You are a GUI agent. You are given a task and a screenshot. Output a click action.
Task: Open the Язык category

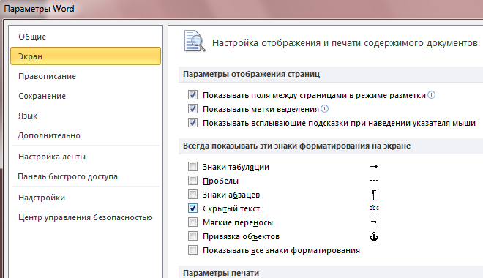click(86, 116)
